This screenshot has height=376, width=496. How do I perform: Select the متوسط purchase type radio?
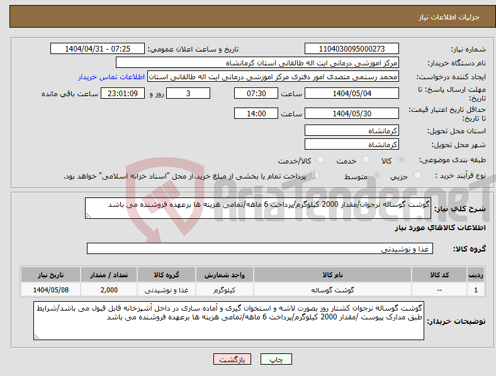click(x=376, y=175)
